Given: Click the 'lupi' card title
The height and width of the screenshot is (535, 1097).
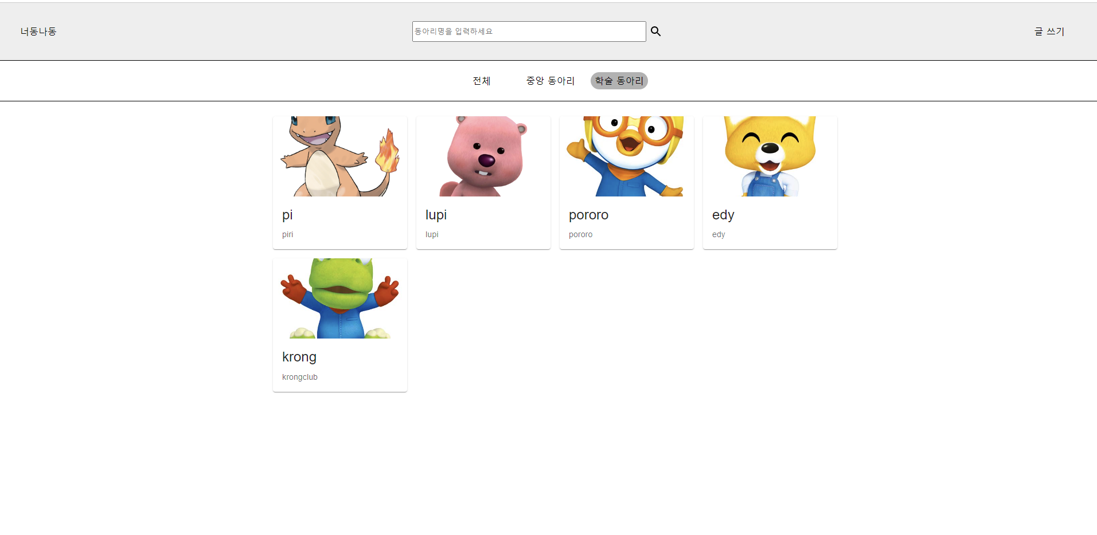Looking at the screenshot, I should pyautogui.click(x=436, y=215).
